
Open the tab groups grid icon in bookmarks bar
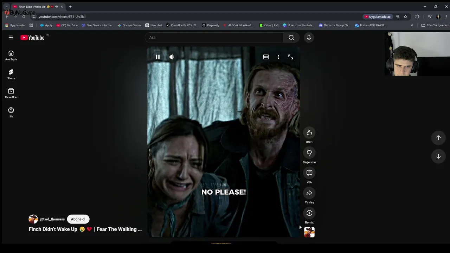point(31,25)
